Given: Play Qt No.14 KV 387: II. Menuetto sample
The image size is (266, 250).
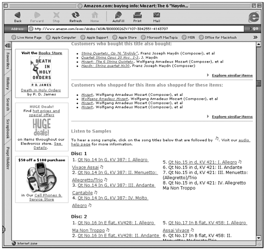Looking at the screenshot, I should tap(117, 172).
